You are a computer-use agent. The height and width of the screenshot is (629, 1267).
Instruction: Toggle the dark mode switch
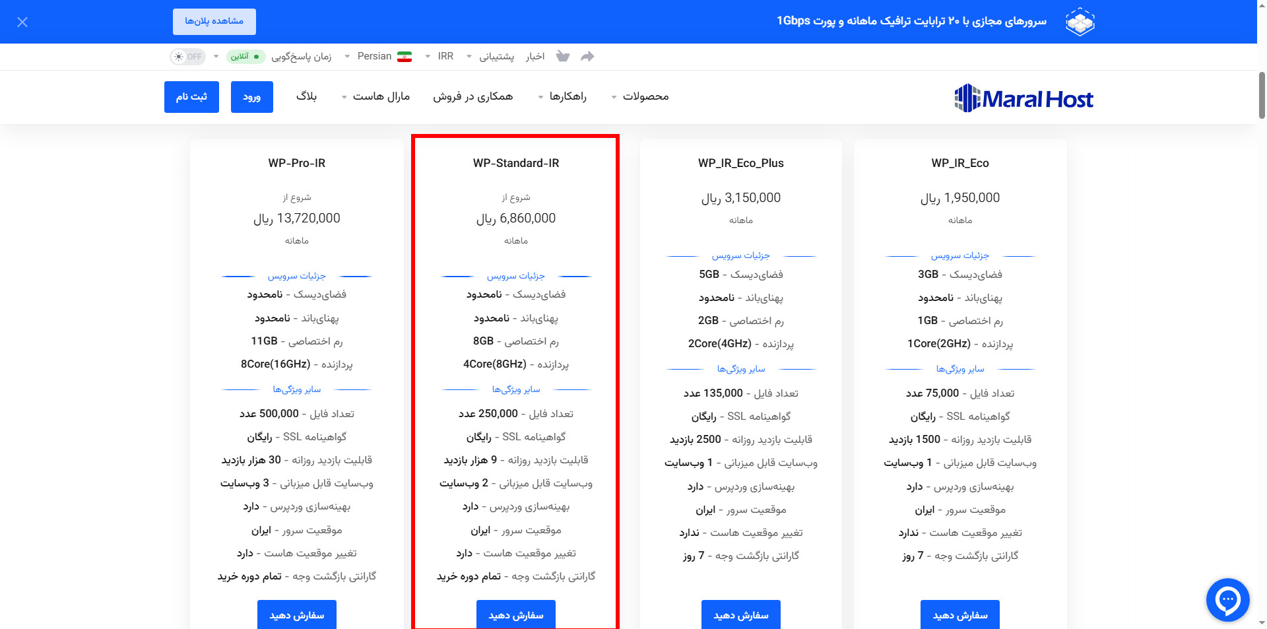click(187, 57)
